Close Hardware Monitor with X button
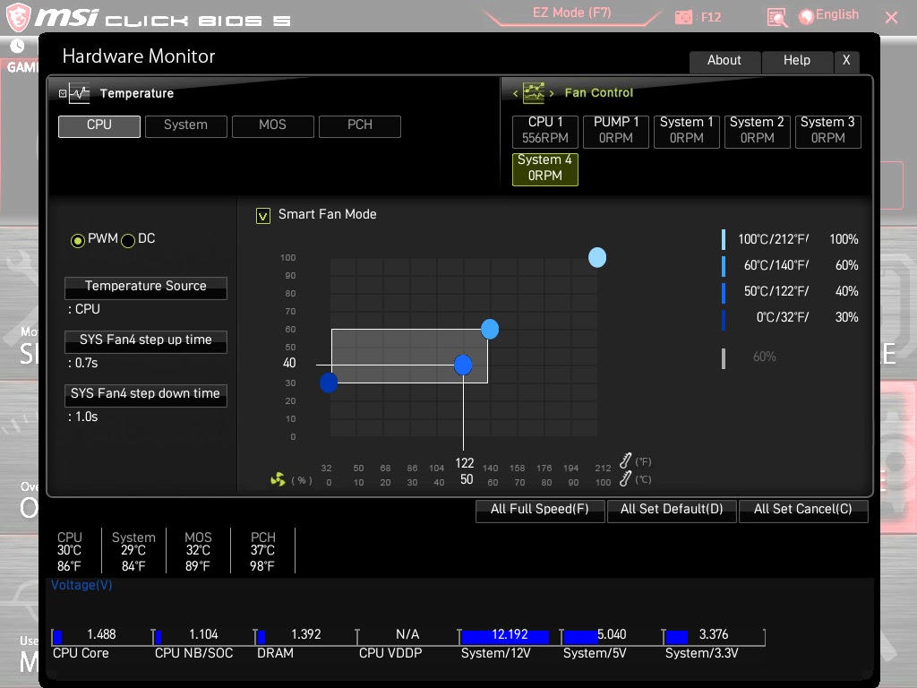The image size is (917, 688). 846,61
